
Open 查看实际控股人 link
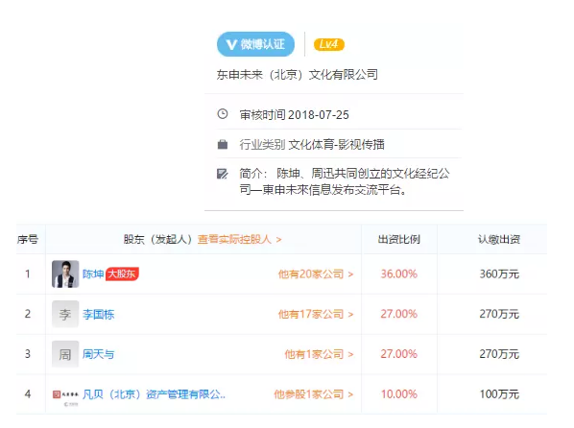(x=239, y=240)
